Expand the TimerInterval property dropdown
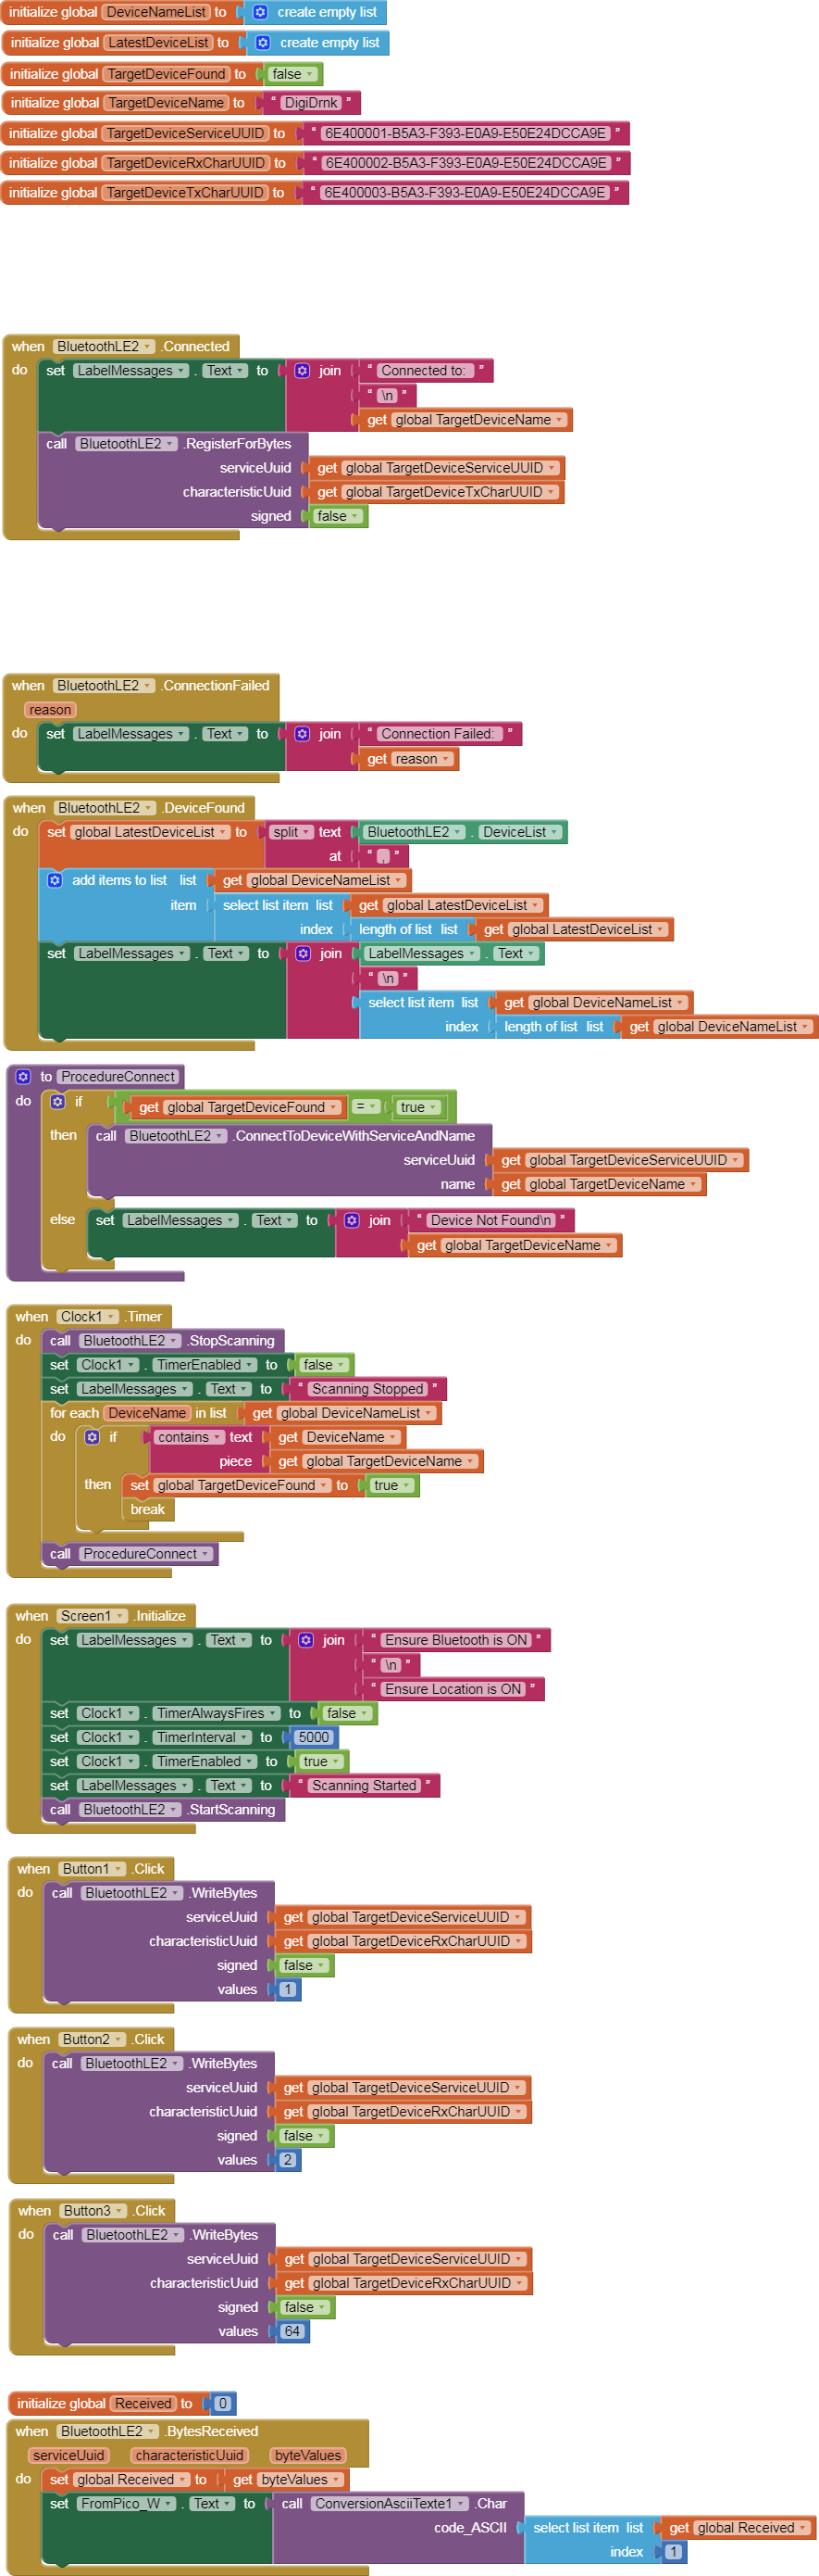This screenshot has width=819, height=2576. point(201,1737)
